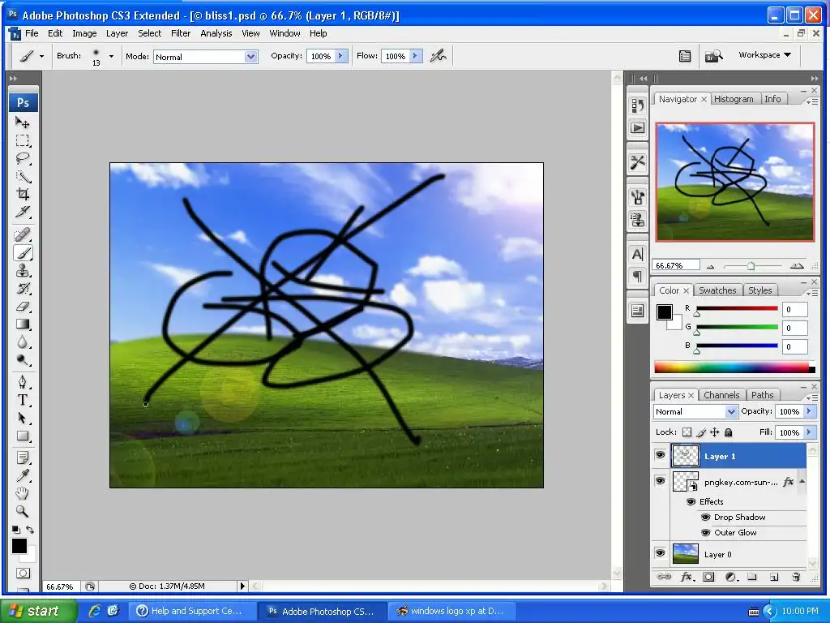The height and width of the screenshot is (623, 830).
Task: Toggle Outer Glow effect visibility
Action: [706, 532]
